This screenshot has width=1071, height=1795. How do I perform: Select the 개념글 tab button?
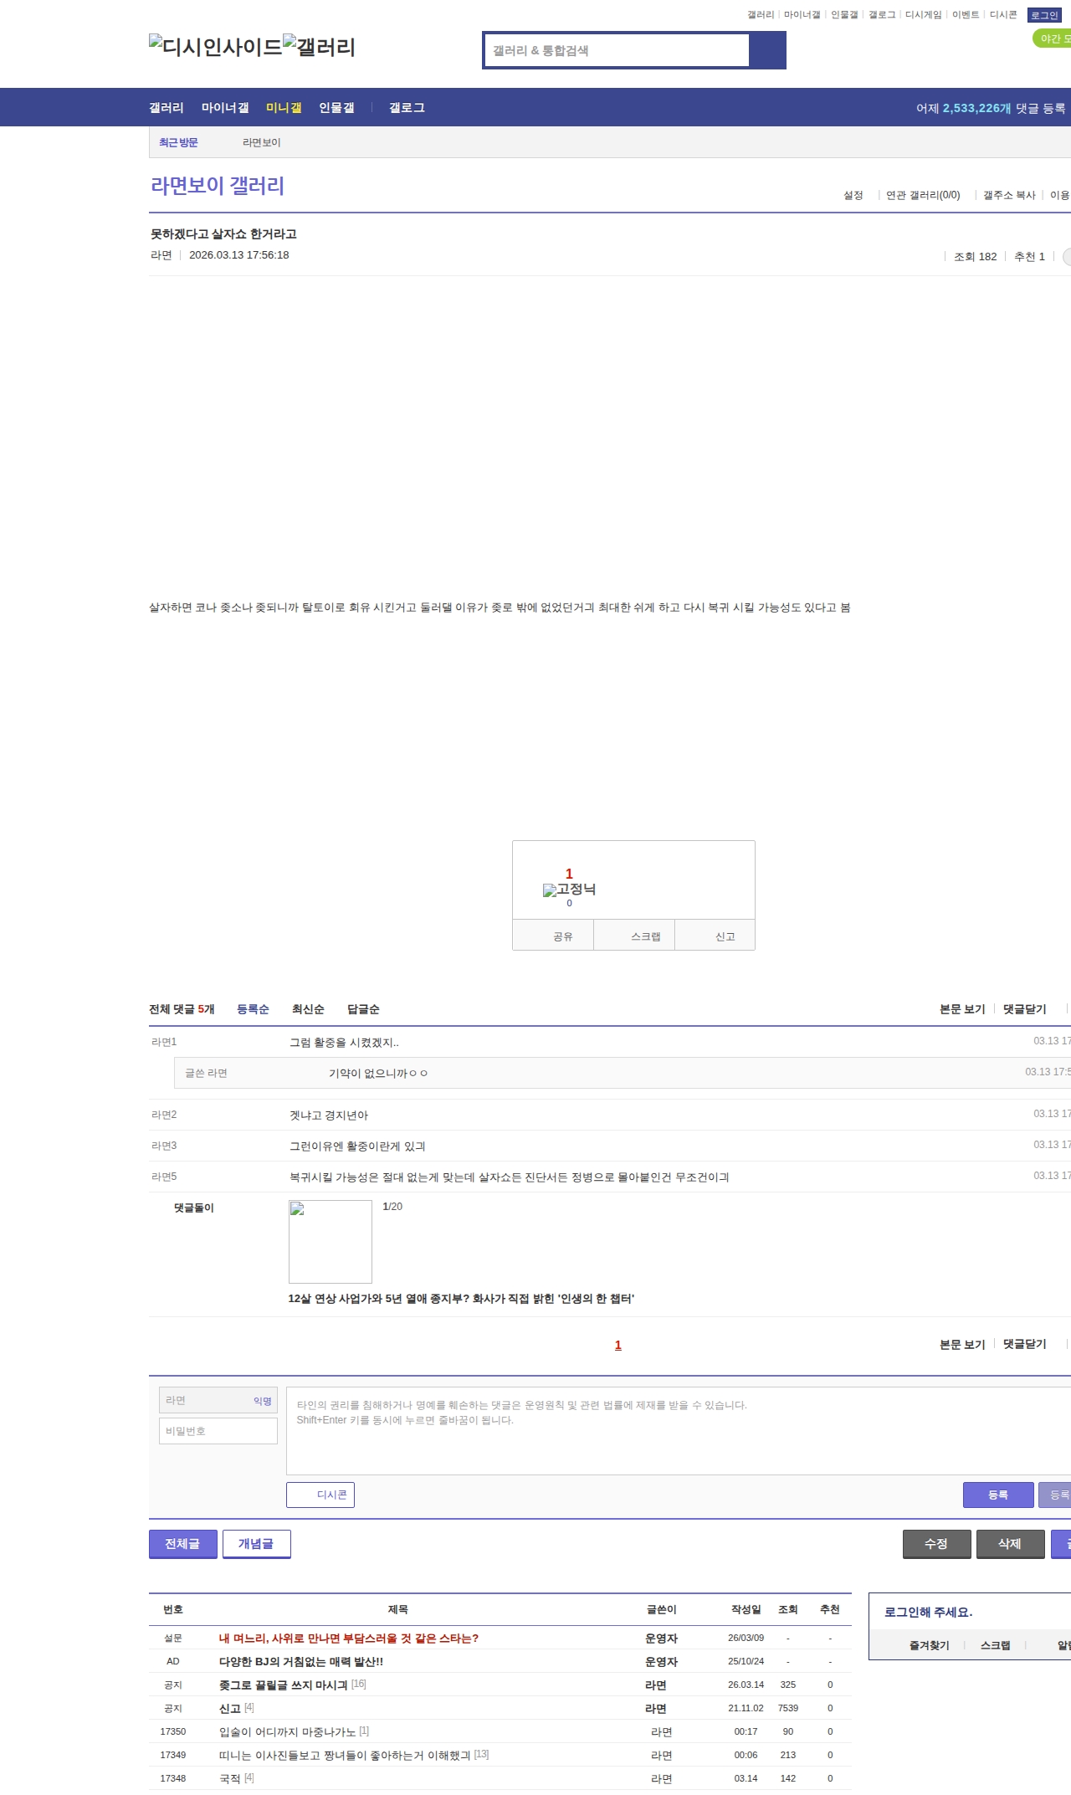pos(256,1544)
